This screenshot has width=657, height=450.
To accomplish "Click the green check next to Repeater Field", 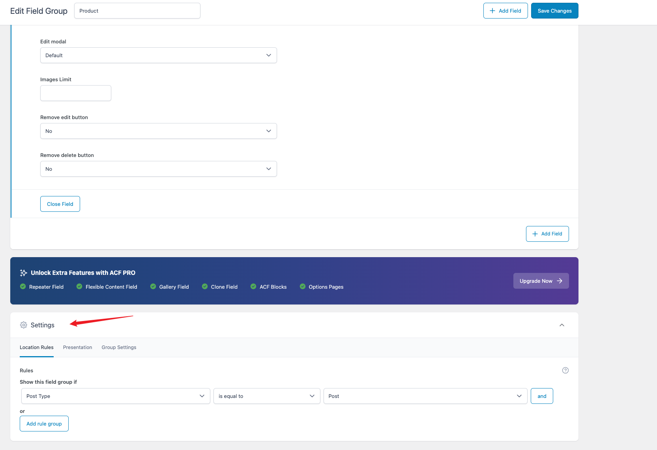I will tap(23, 287).
